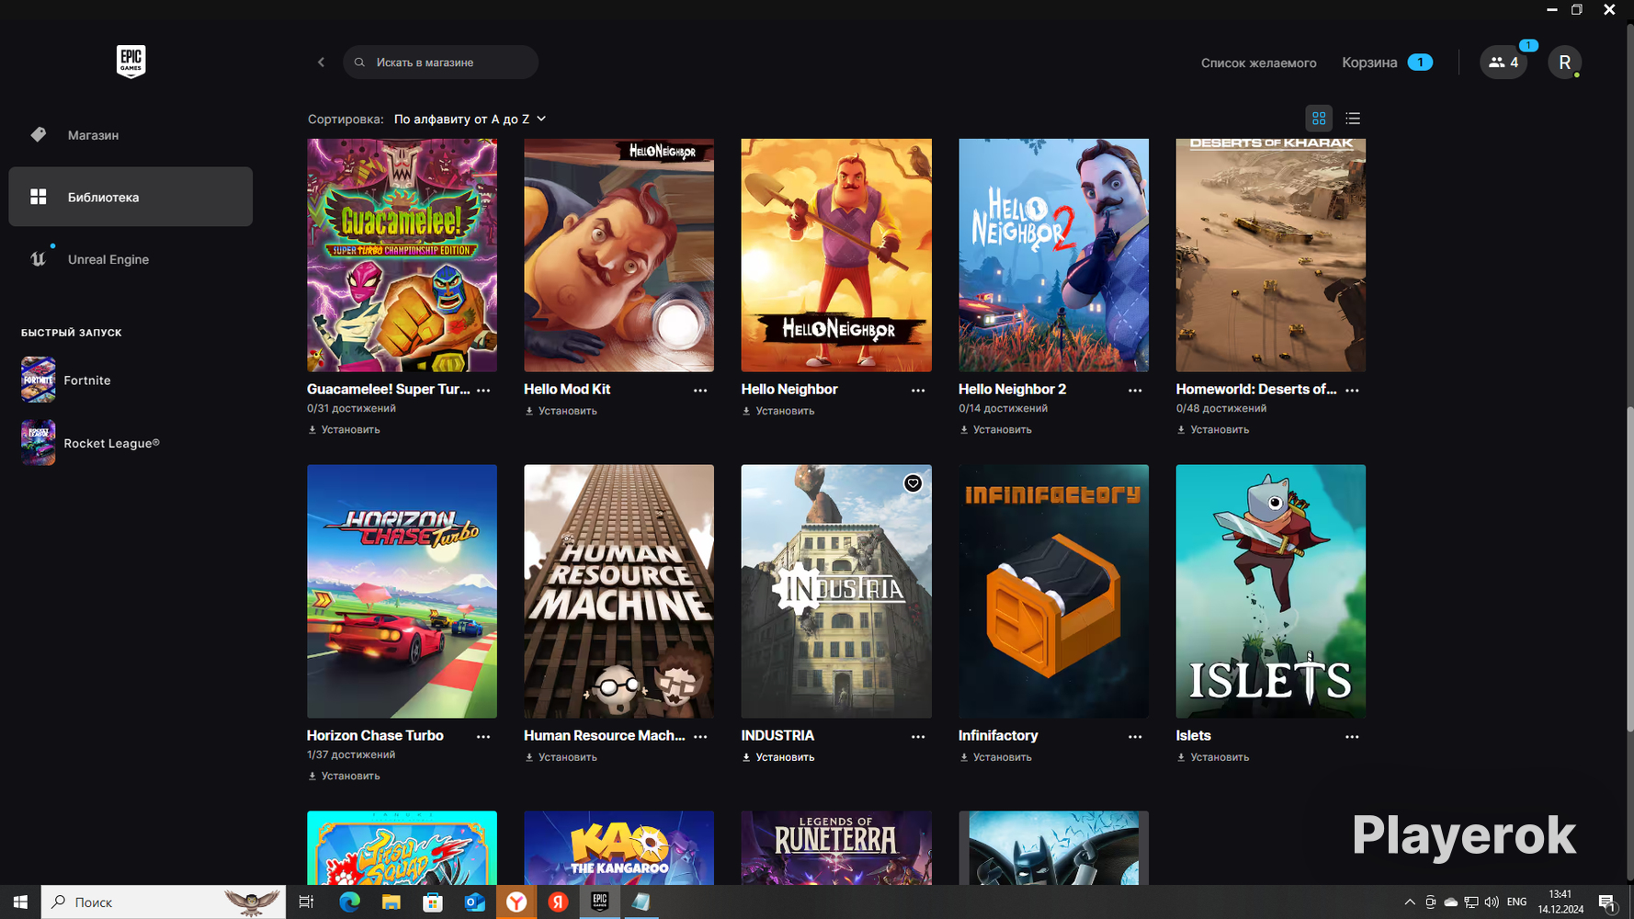Install Hello Neighbor 2

coord(995,430)
